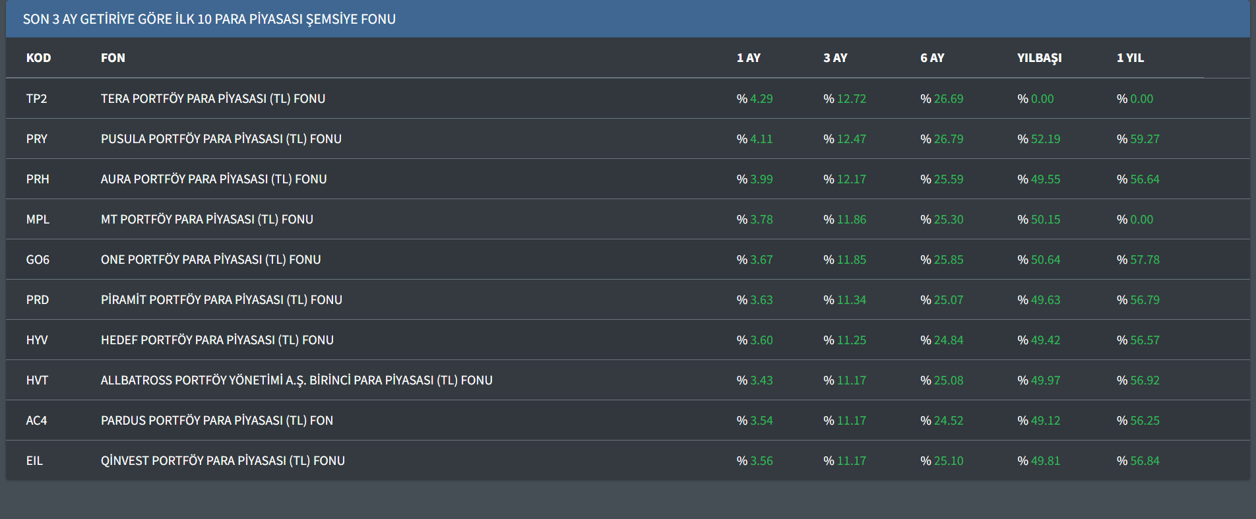Click the 3 AY column header
This screenshot has height=519, width=1256.
point(835,58)
